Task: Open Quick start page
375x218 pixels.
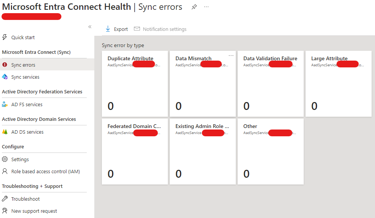Action: (23, 38)
